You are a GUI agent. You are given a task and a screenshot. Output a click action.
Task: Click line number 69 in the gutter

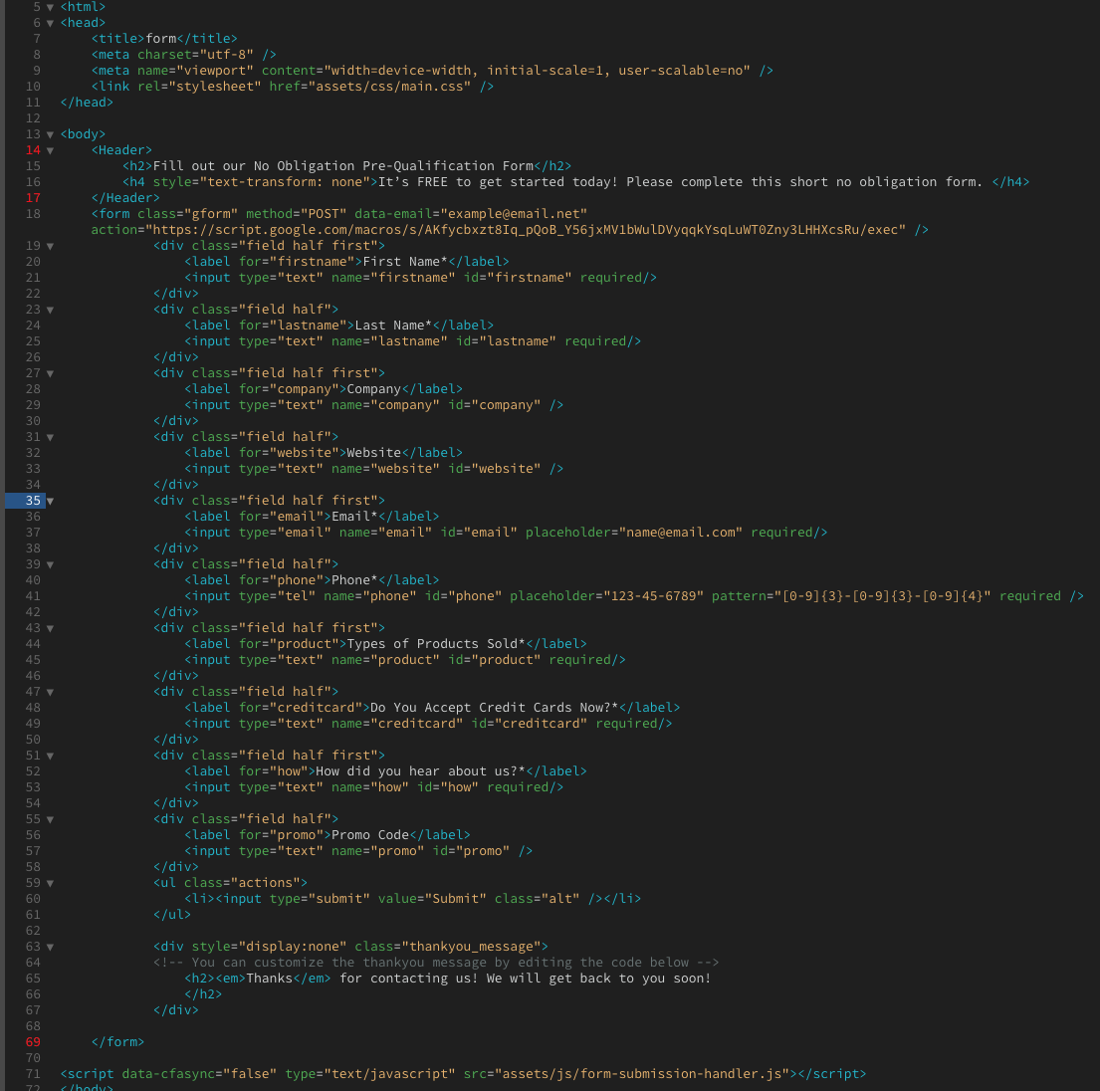pyautogui.click(x=33, y=1041)
